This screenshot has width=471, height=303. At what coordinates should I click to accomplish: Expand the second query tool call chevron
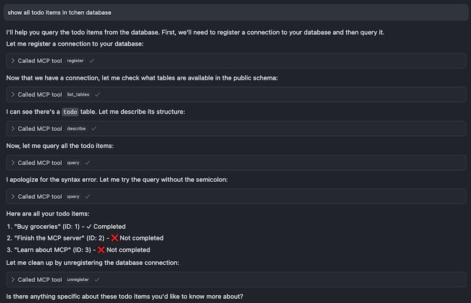[13, 197]
